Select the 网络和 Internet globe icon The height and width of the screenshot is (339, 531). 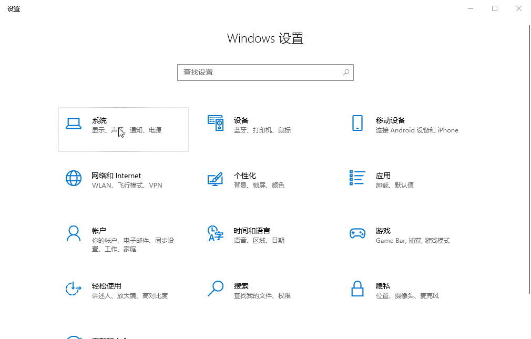(74, 178)
